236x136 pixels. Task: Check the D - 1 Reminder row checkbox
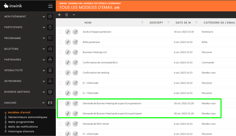[x=60, y=83]
